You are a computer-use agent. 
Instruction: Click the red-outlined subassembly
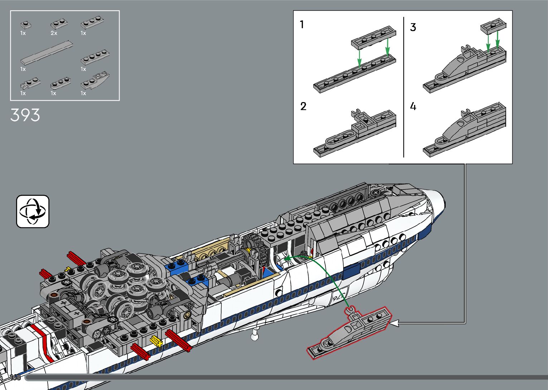349,332
